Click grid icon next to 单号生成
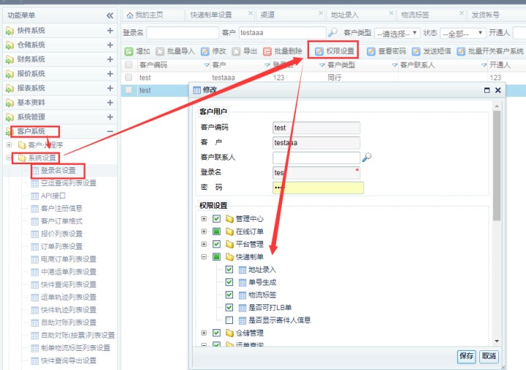Image resolution: width=526 pixels, height=370 pixels. [243, 282]
